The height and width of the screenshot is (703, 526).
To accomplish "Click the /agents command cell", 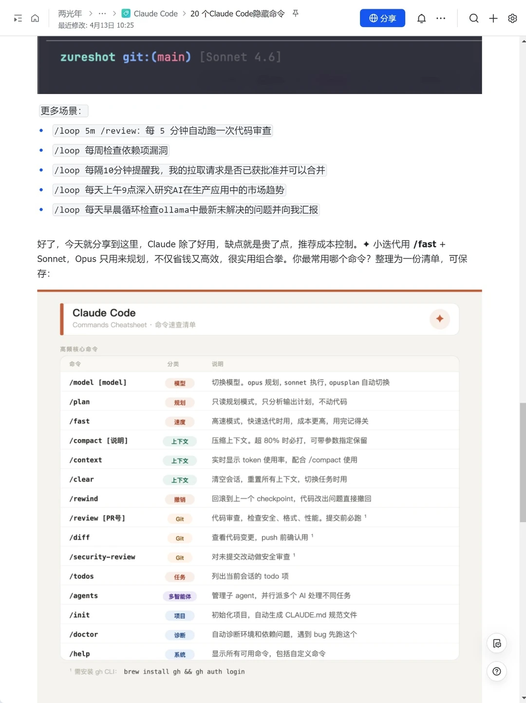I will pyautogui.click(x=84, y=596).
